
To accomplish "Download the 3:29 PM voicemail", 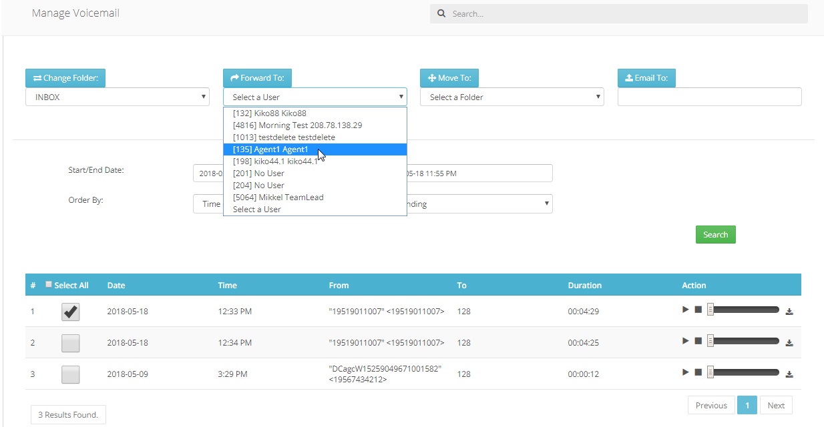I will coord(789,374).
